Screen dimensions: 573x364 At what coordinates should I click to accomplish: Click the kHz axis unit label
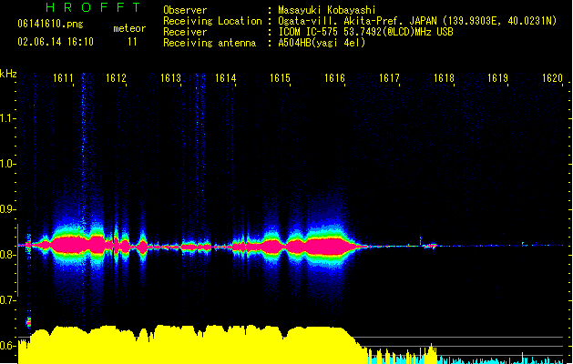click(x=8, y=74)
